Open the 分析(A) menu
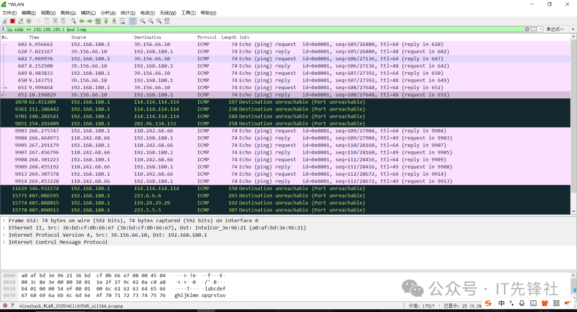This screenshot has height=312, width=577. pyautogui.click(x=108, y=13)
